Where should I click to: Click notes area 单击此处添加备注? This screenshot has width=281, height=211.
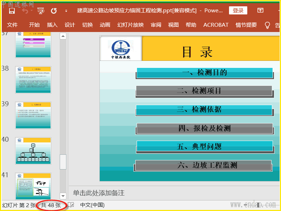99,193
